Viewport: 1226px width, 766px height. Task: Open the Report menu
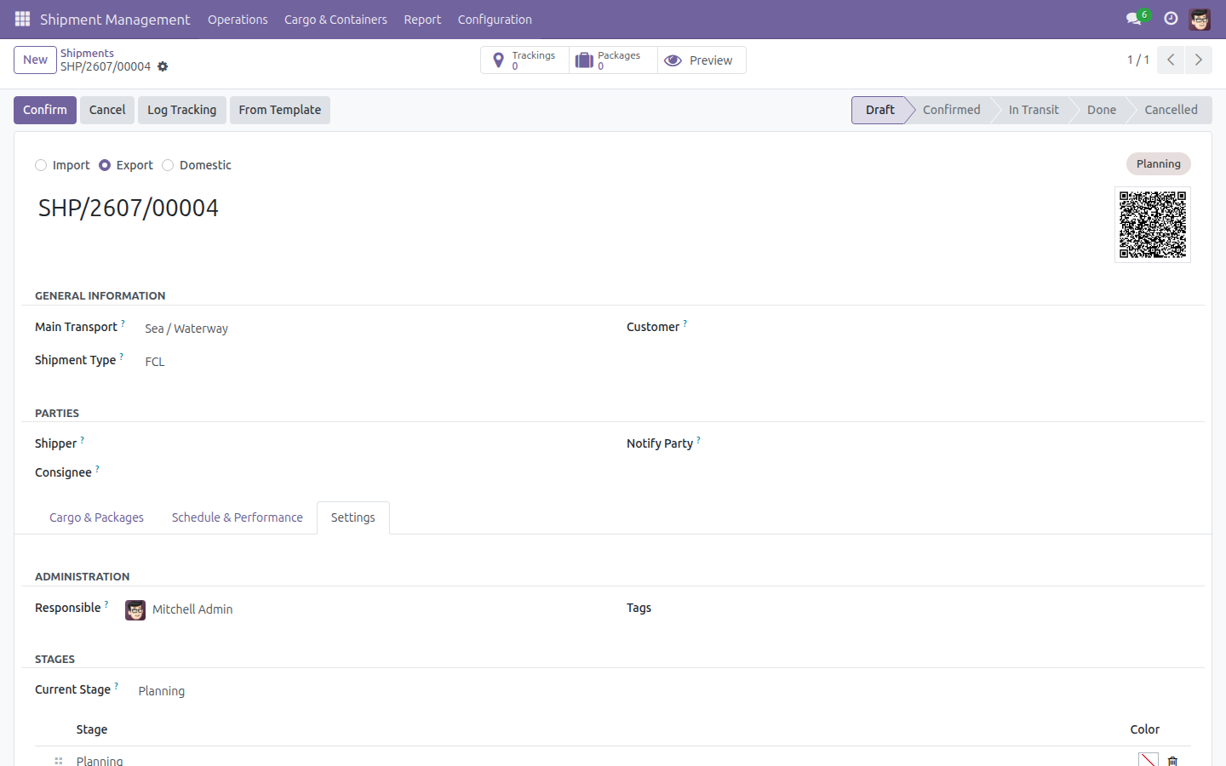point(422,20)
